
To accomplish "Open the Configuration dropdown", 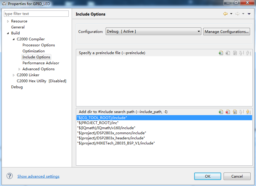I will tap(153, 31).
